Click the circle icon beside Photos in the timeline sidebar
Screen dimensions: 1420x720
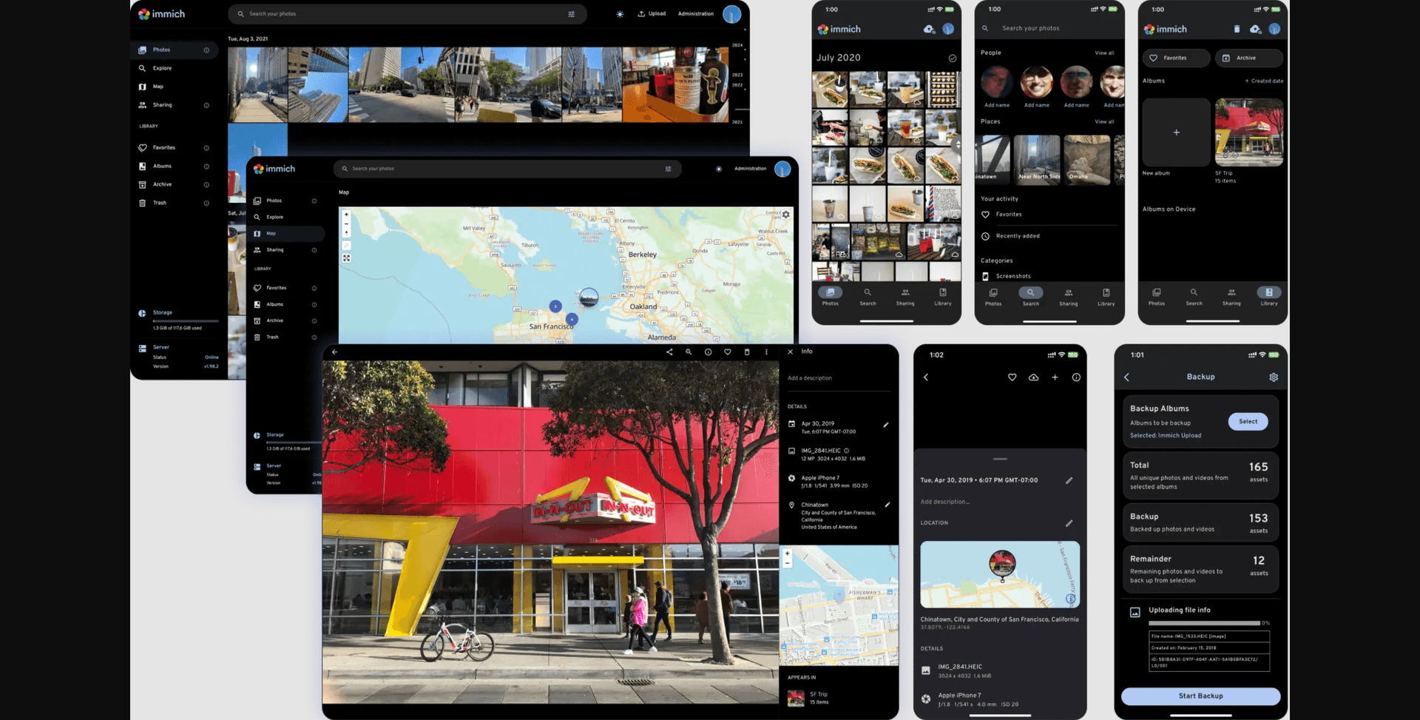pyautogui.click(x=206, y=50)
